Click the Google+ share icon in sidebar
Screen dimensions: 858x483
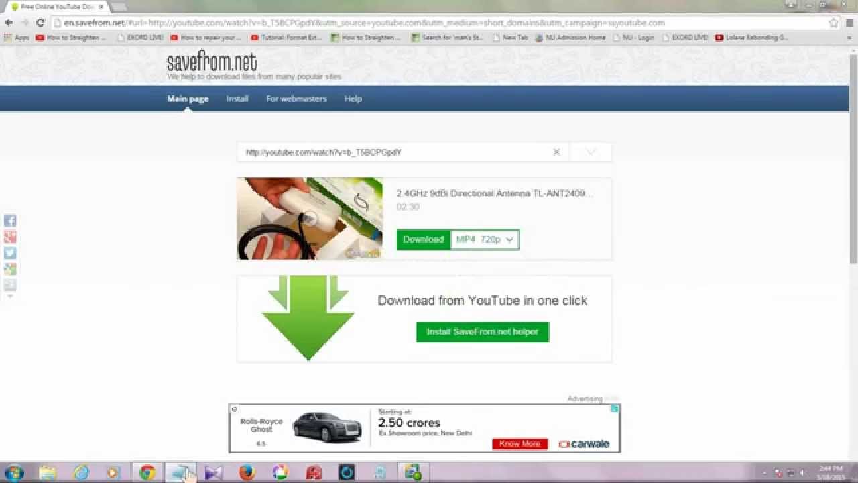tap(10, 237)
